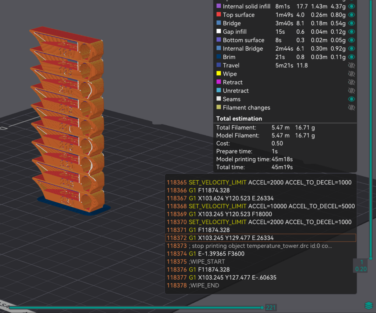
Task: Click the Brim label in legend
Action: coord(229,57)
